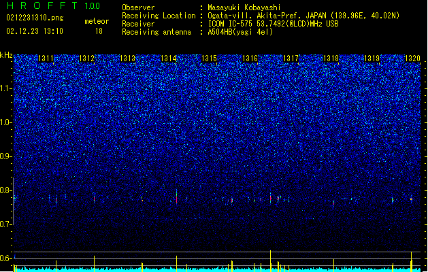
Task: Click the Receiving antenna label
Action: click(x=157, y=32)
